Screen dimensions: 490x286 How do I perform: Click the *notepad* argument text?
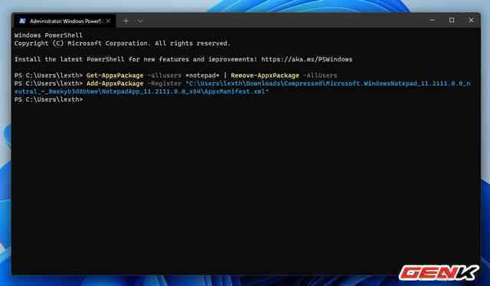click(202, 75)
